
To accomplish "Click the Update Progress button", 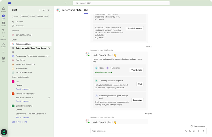I will 135,28.
